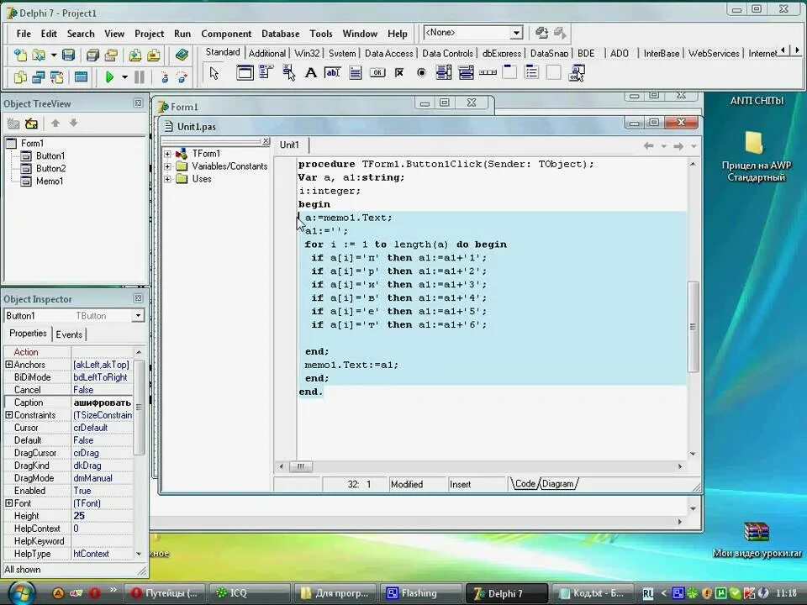Screen dimensions: 807x605
Task: Select Memo1 in Object TreeView
Action: (50, 181)
